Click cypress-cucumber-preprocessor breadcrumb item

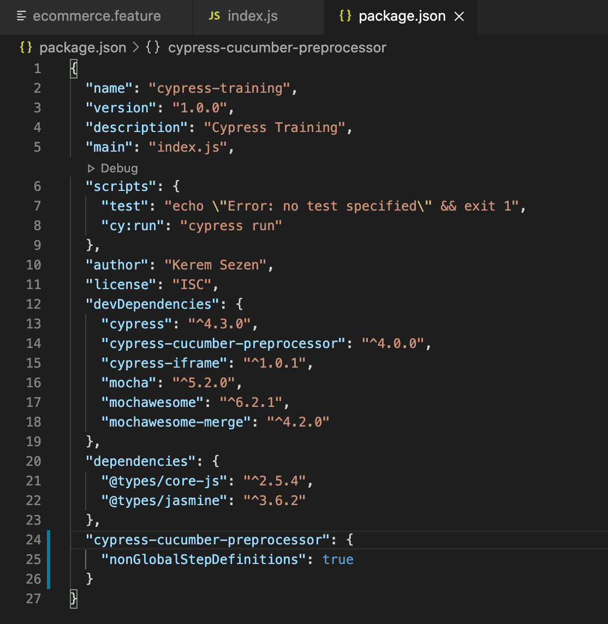pos(277,48)
